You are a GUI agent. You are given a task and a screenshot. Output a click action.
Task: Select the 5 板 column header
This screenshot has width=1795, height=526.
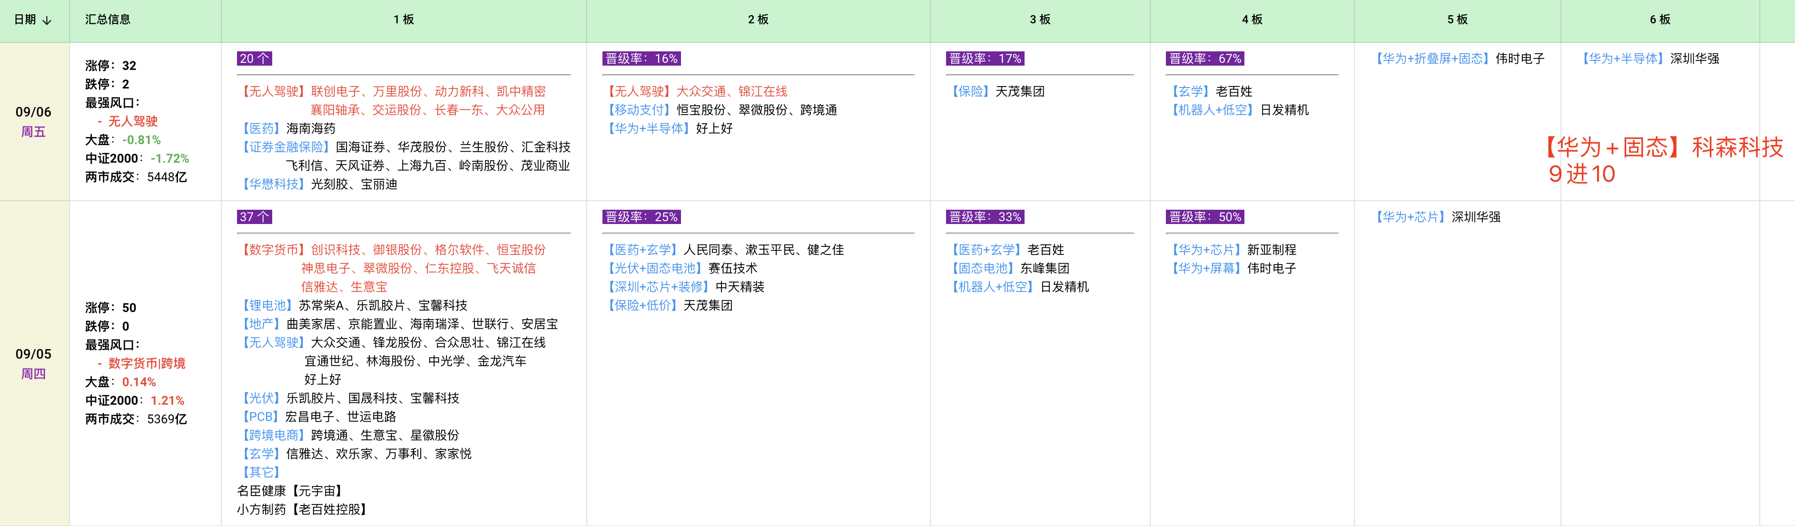pos(1457,19)
